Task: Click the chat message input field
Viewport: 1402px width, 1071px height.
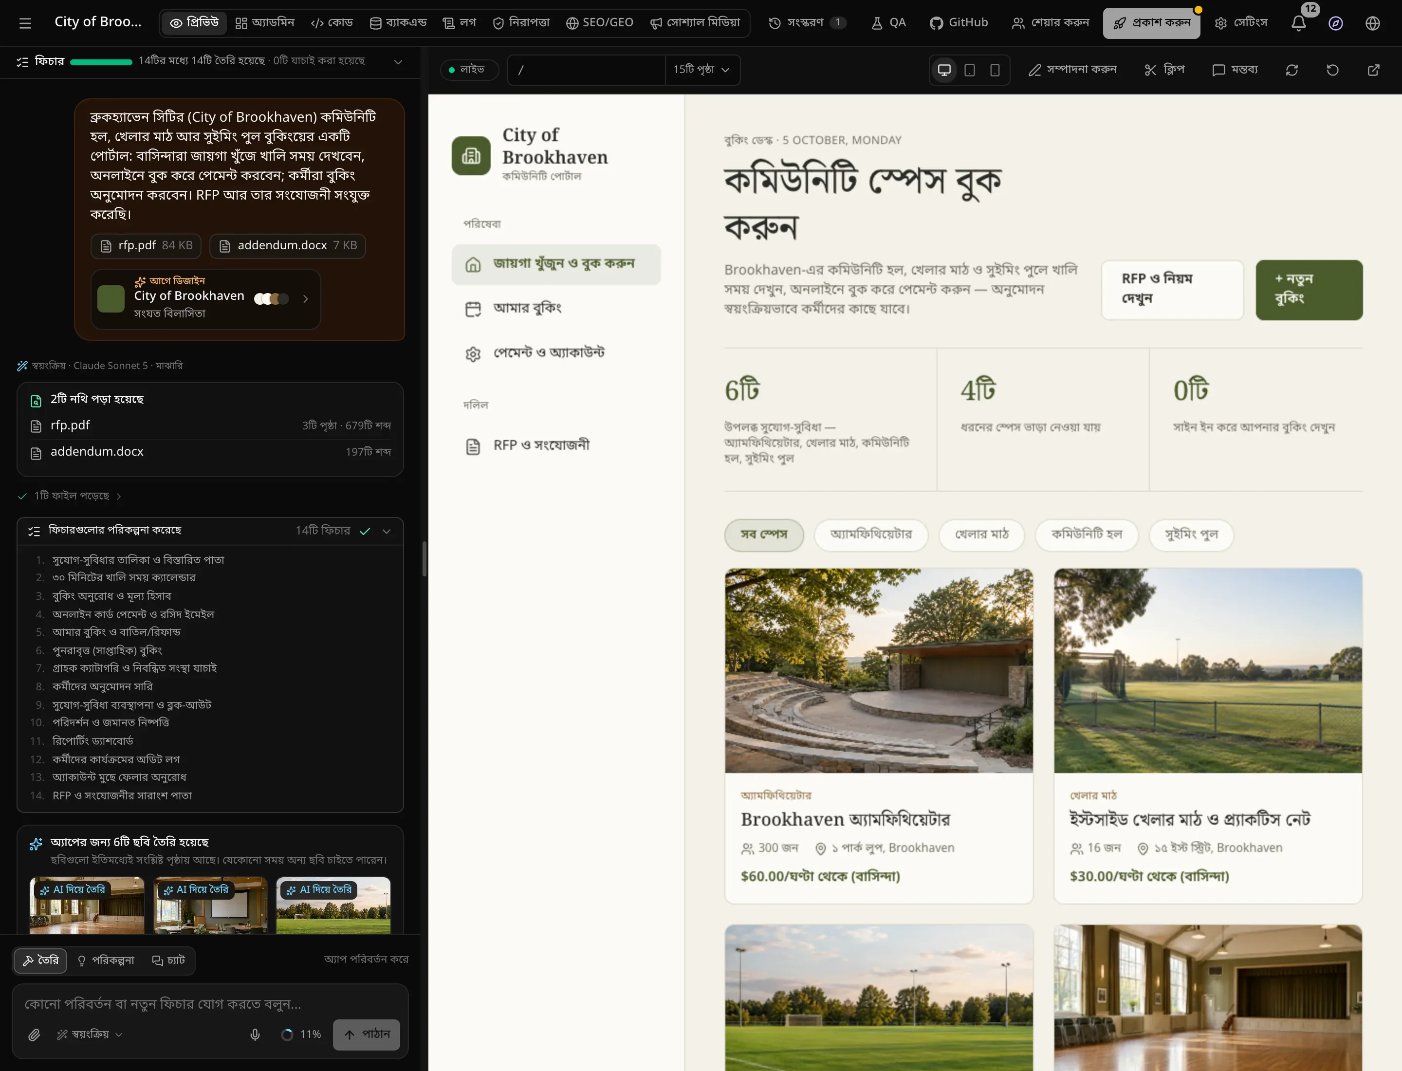Action: tap(210, 1004)
